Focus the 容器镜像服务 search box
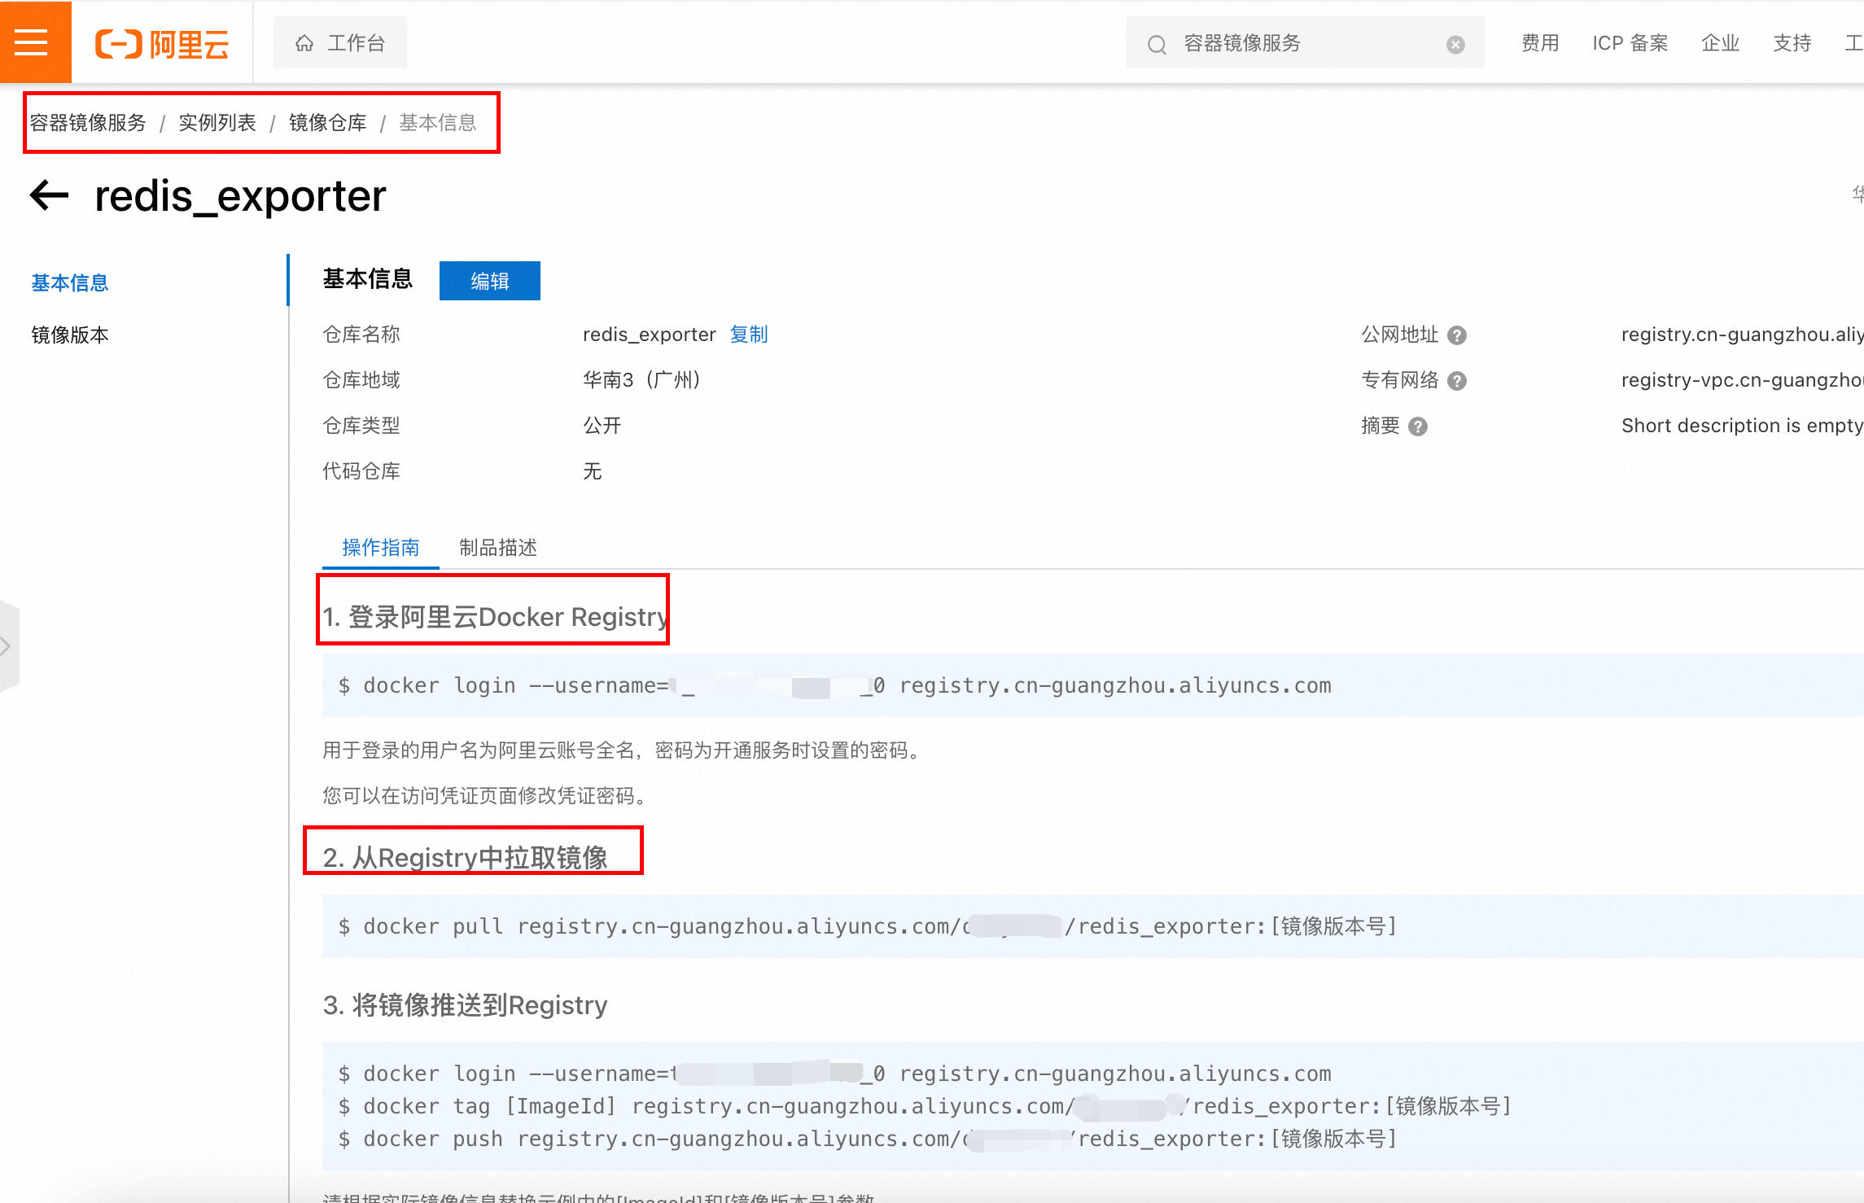 (1305, 43)
